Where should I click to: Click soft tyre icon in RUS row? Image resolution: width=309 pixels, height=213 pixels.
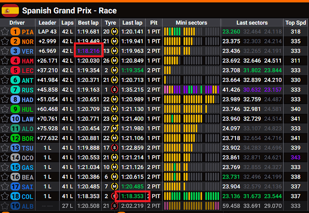(x=115, y=90)
